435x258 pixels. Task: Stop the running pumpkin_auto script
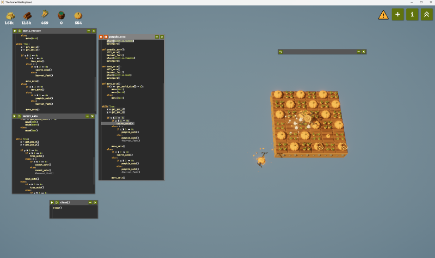coord(101,37)
